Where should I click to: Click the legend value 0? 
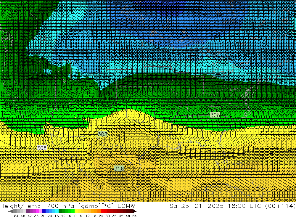click(x=75, y=216)
